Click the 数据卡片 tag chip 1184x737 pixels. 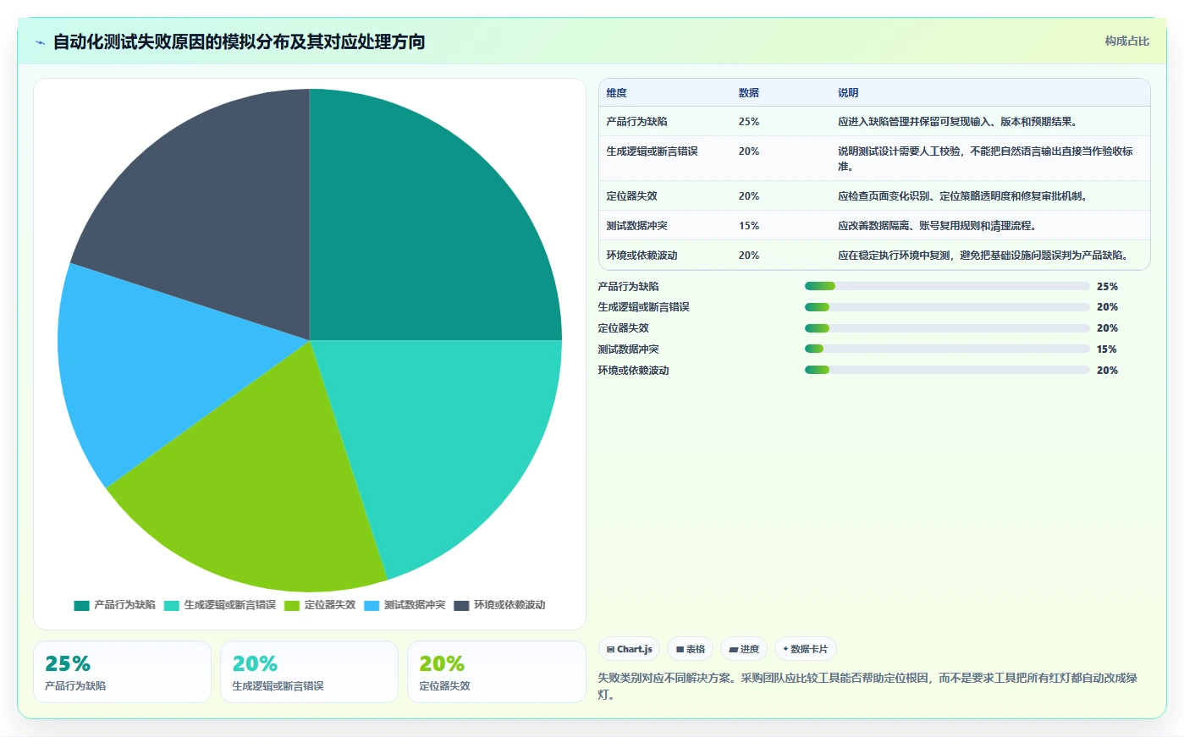click(806, 649)
